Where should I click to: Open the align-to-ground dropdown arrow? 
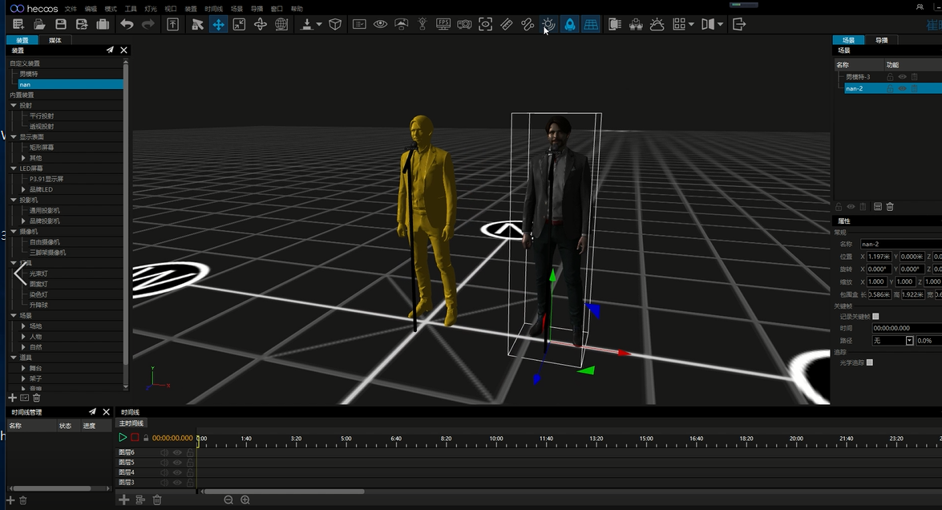point(319,24)
